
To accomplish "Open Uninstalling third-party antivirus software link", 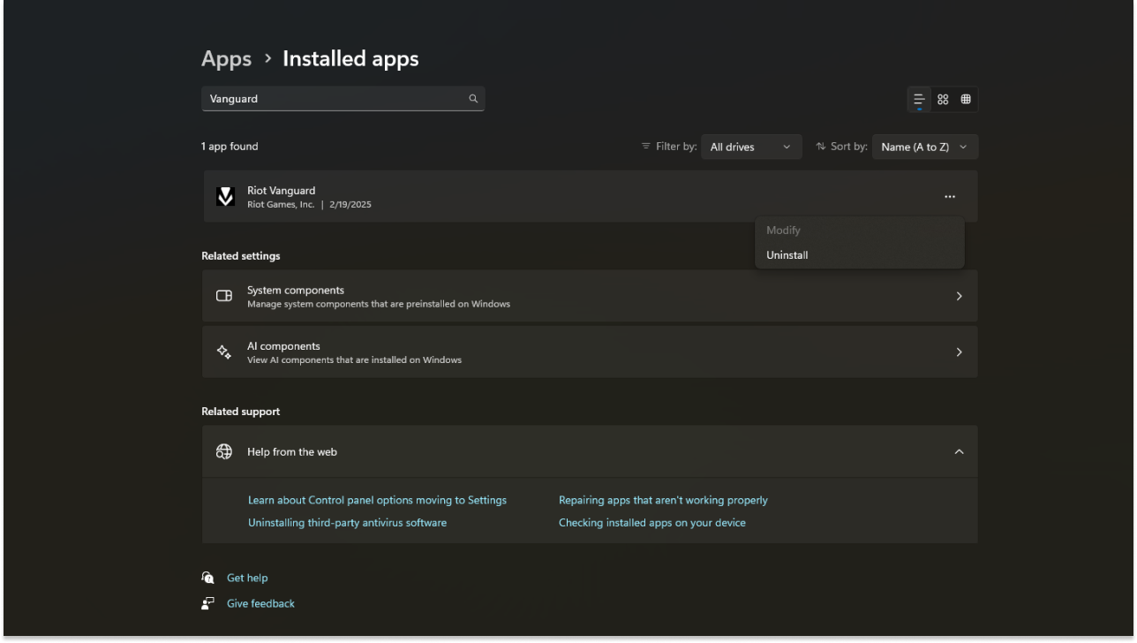I will pos(347,523).
